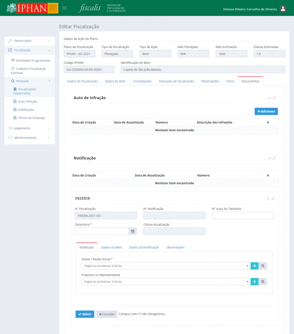Click plus icon beside Nome / Razão Social
The height and width of the screenshot is (334, 294).
(254, 266)
